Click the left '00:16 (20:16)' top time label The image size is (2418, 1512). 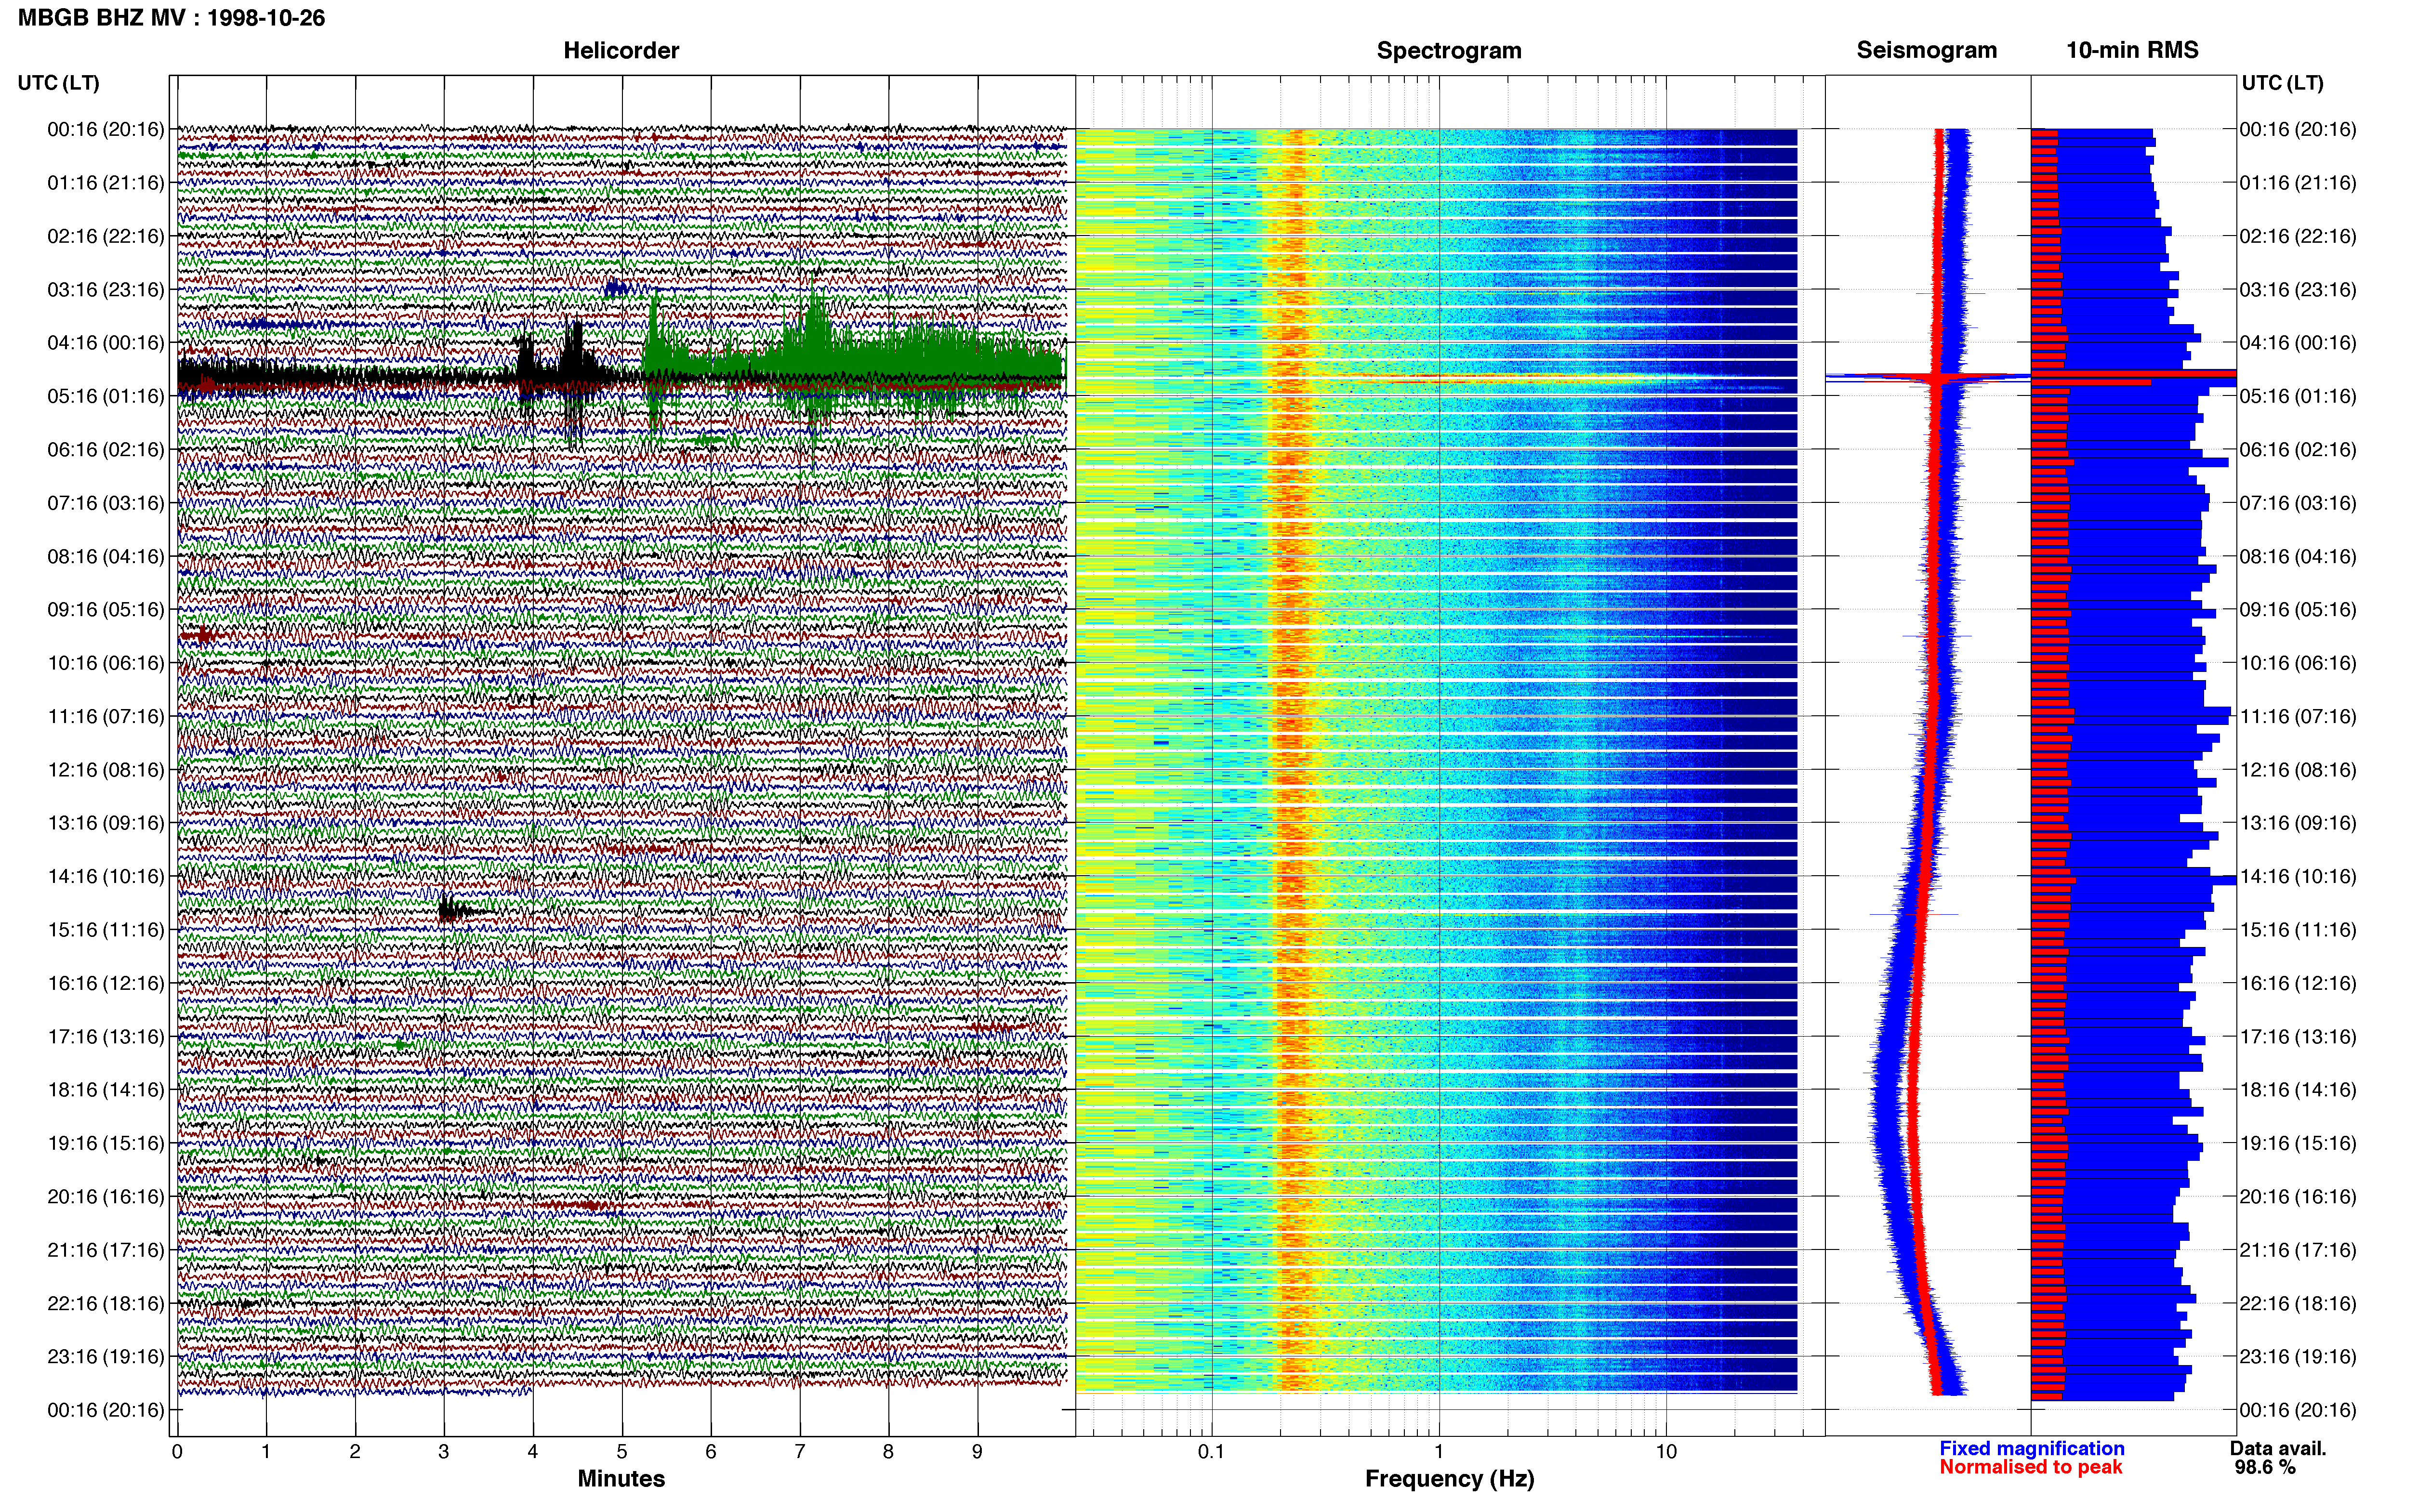coord(105,129)
